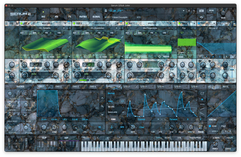Click the LFO anchor icon above HOST

pos(112,127)
